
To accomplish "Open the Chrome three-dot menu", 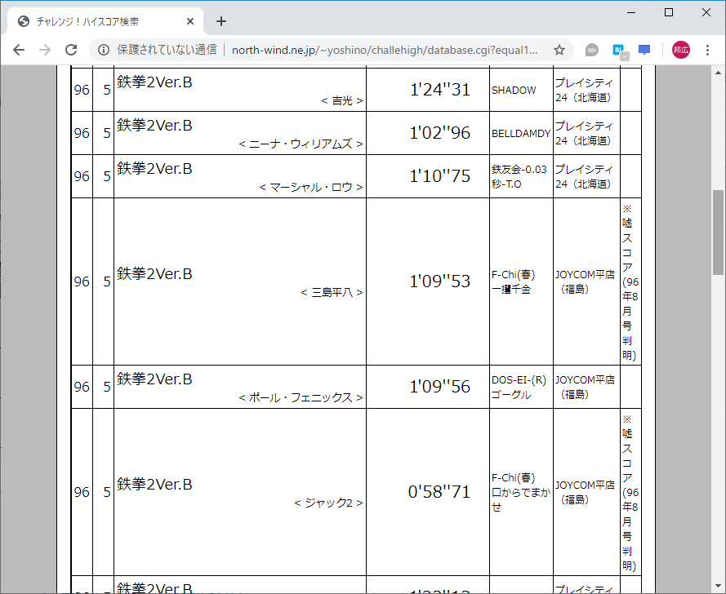I will pyautogui.click(x=707, y=50).
